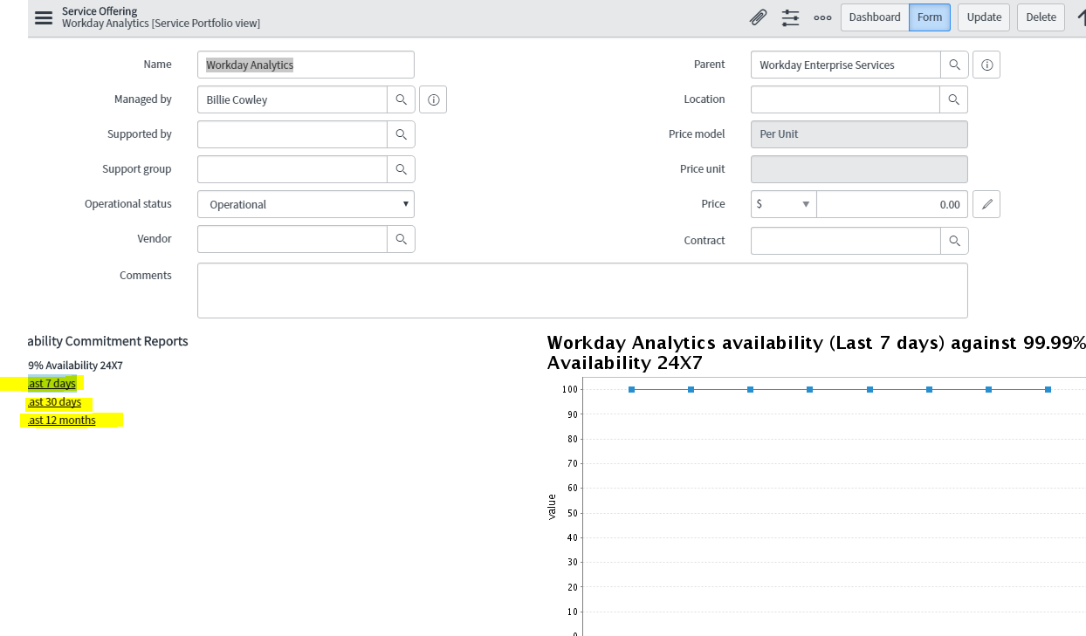Open the Operational status dropdown
This screenshot has width=1086, height=636.
[x=306, y=204]
